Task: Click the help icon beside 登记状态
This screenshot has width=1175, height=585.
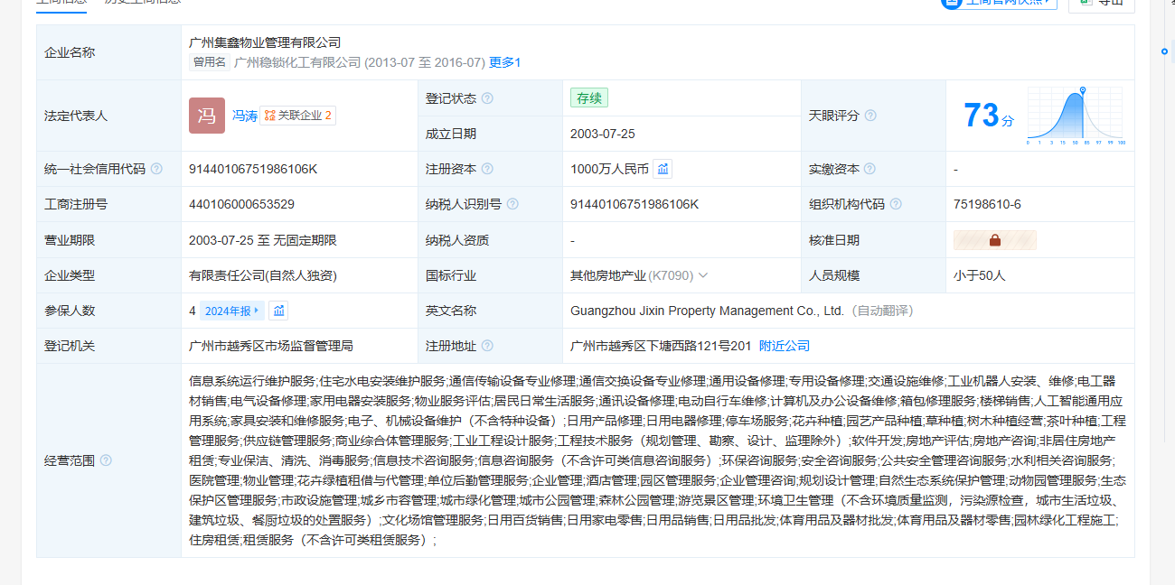Action: tap(487, 98)
